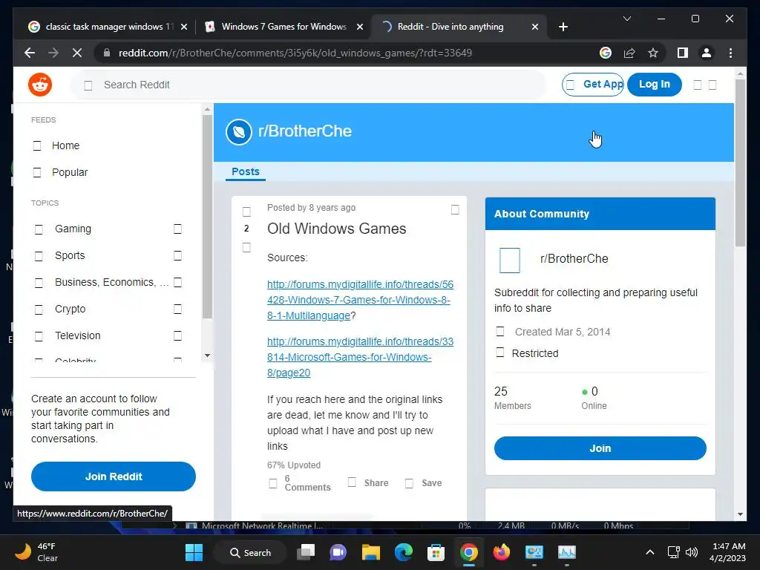
Task: Click the Log In button
Action: click(x=655, y=85)
